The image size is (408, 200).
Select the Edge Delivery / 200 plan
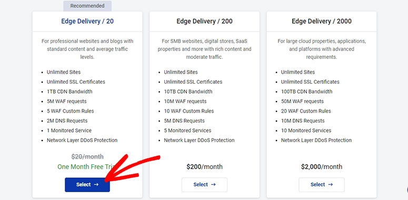click(x=204, y=185)
